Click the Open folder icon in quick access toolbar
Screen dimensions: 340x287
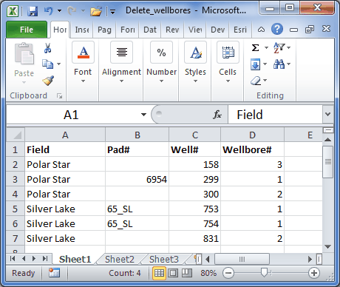(x=96, y=11)
